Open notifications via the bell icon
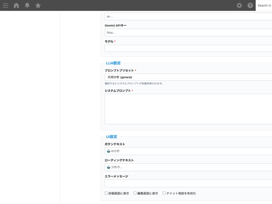Viewport: 272px width, 204px height. pyautogui.click(x=27, y=5)
